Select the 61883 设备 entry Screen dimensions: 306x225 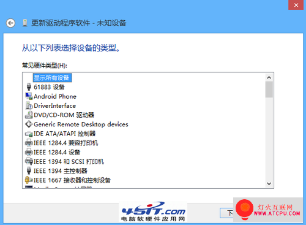click(49, 87)
